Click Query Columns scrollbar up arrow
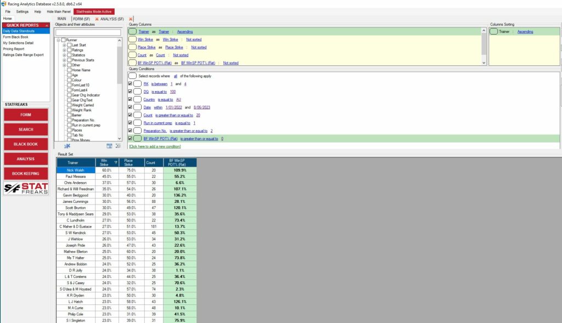This screenshot has width=562, height=323. [x=484, y=31]
